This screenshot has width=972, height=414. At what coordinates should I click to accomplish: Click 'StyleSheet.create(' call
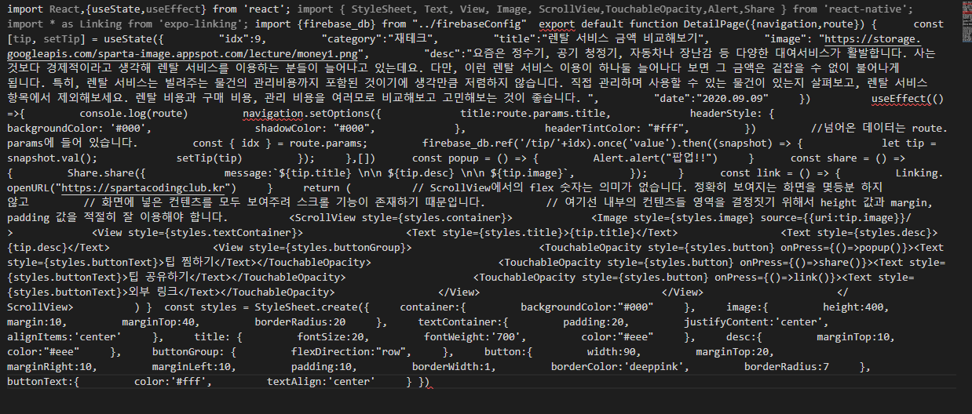309,307
